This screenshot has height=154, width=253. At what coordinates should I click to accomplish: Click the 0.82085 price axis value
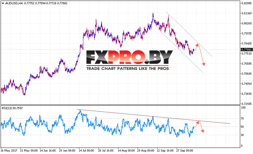[x=247, y=3]
